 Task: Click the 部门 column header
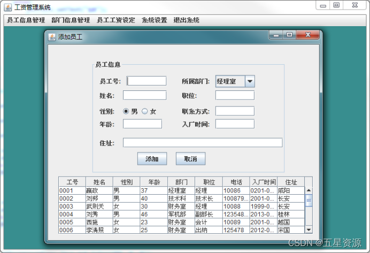[x=181, y=182]
